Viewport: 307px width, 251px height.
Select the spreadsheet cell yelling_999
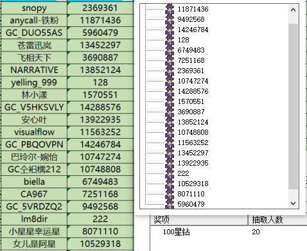[x=34, y=83]
